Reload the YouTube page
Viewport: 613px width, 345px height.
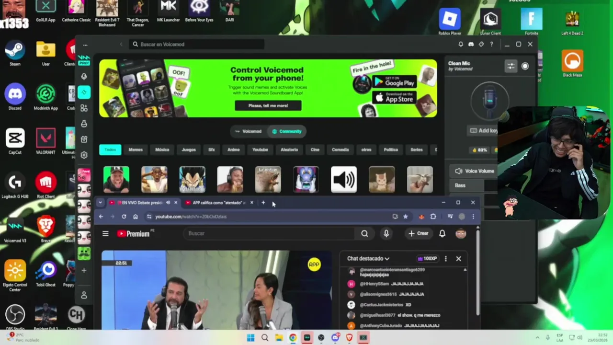pyautogui.click(x=124, y=217)
